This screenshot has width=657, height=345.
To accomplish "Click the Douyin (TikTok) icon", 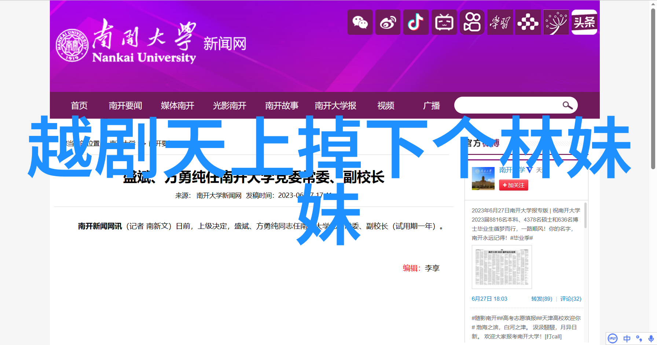I will 416,23.
